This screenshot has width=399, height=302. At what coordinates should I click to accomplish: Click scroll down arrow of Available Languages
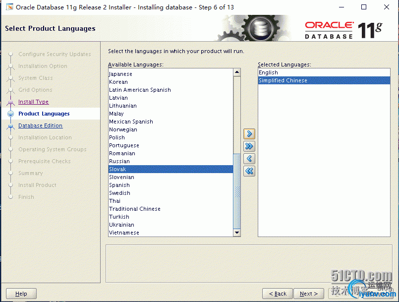point(237,233)
